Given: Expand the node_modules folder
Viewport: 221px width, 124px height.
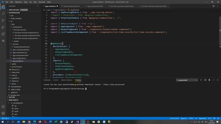Looking at the screenshot, I should click(16, 18).
